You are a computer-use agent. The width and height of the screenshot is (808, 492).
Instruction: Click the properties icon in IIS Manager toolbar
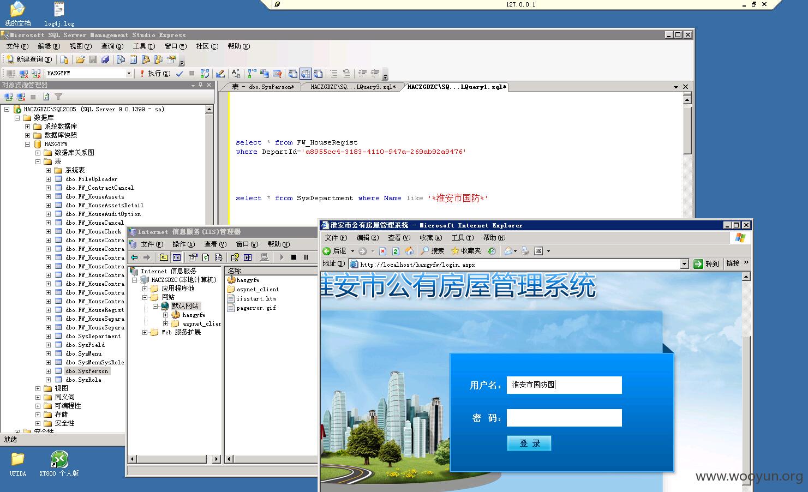193,257
